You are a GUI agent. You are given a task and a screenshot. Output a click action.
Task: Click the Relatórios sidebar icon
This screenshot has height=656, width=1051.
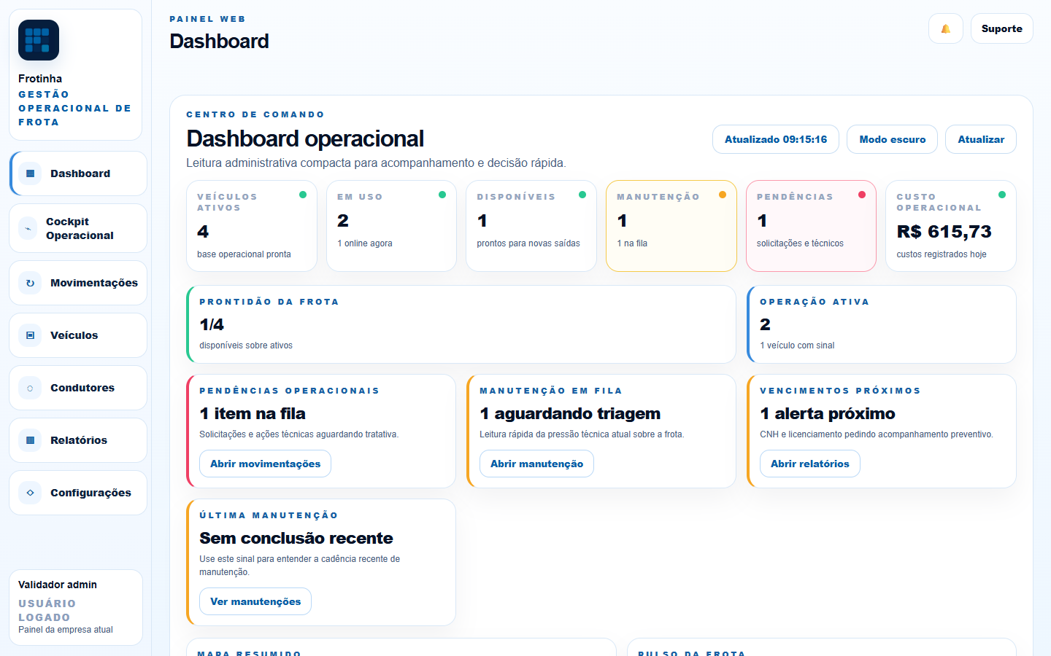30,440
